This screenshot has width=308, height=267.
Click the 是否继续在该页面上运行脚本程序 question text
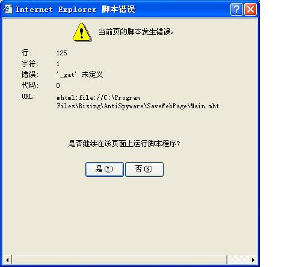click(x=125, y=144)
